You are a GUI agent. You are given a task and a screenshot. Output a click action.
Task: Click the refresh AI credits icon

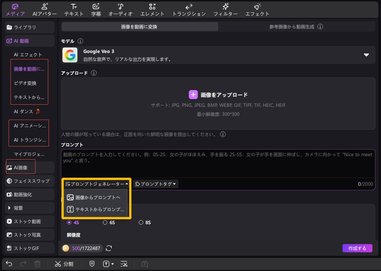click(109, 248)
